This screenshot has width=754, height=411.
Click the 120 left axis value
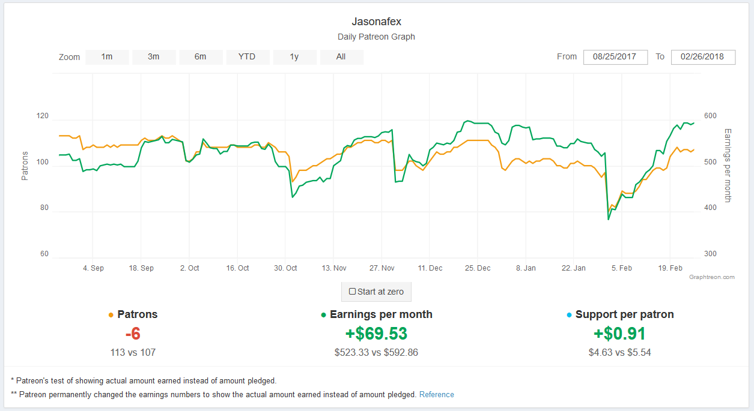43,116
